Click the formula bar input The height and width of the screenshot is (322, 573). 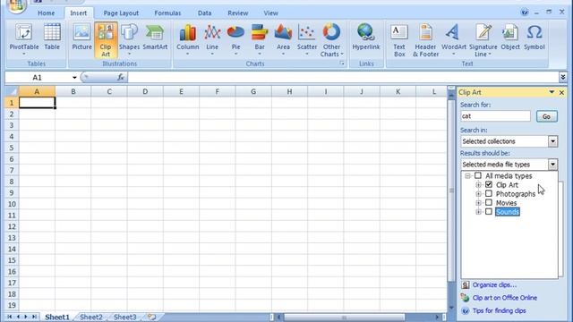click(343, 78)
